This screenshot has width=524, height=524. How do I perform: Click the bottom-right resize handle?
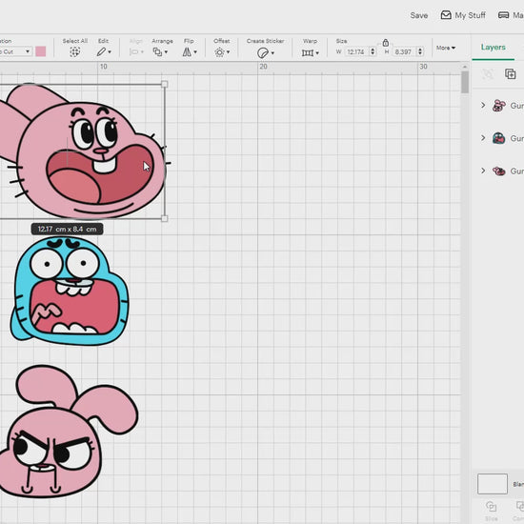(164, 218)
